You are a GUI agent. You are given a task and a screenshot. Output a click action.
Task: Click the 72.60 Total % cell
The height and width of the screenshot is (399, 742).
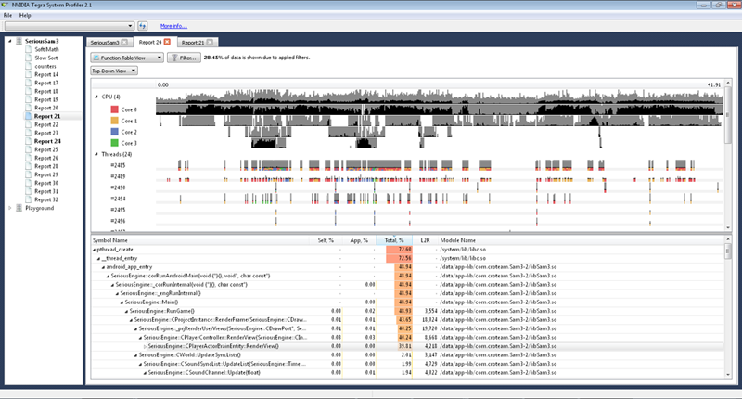[399, 250]
